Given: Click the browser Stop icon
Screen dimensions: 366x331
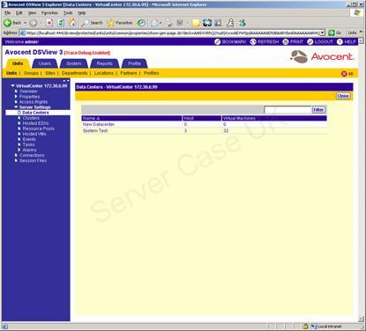Looking at the screenshot, I should point(49,23).
